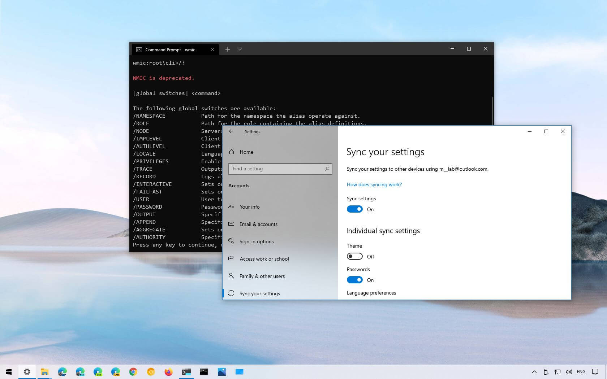607x379 pixels.
Task: Open Sign-in options page
Action: [x=256, y=241]
